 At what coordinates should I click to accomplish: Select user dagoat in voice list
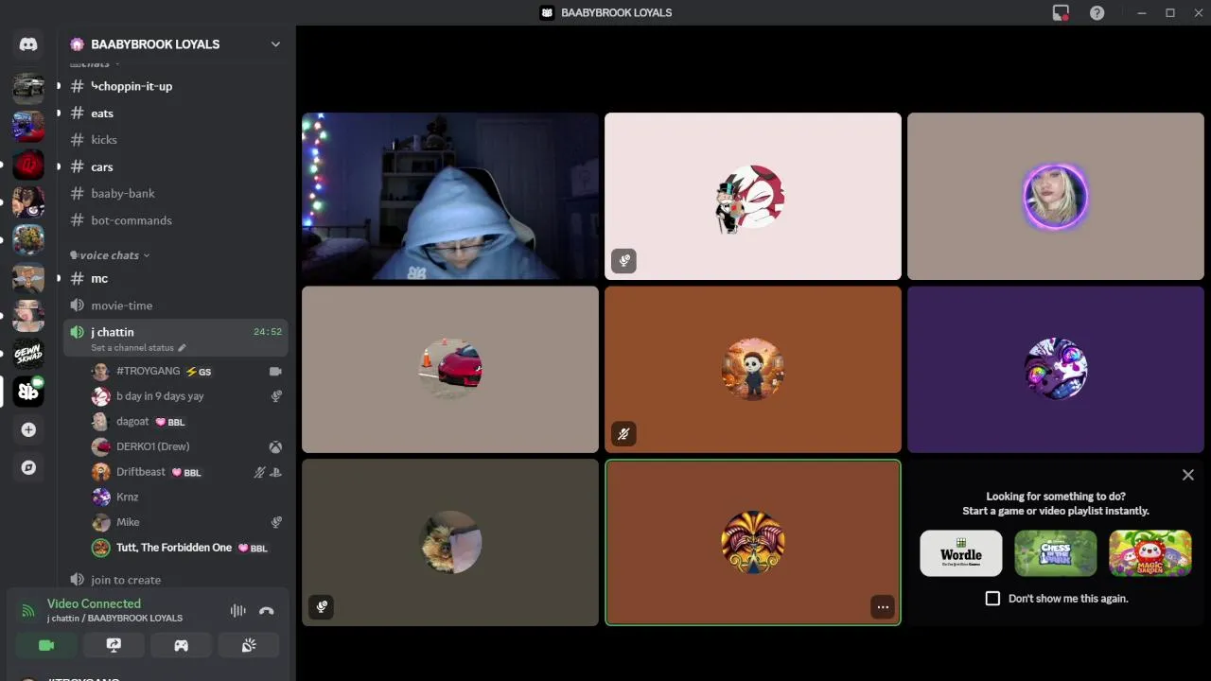coord(186,422)
